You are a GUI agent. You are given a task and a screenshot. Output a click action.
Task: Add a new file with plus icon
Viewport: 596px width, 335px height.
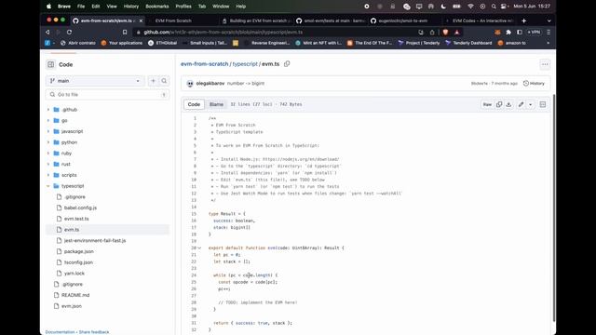pyautogui.click(x=153, y=81)
